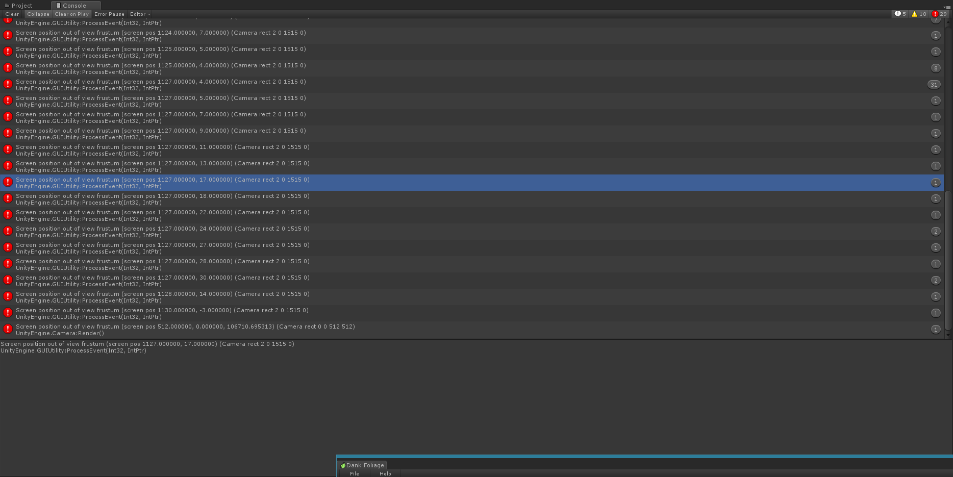Viewport: 953px width, 477px height.
Task: Switch to the Console tab
Action: pyautogui.click(x=74, y=6)
